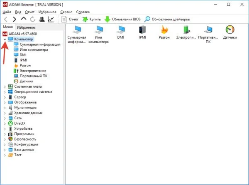Click Обновления BIOS toolbar button
The height and width of the screenshot is (185, 249).
click(122, 20)
